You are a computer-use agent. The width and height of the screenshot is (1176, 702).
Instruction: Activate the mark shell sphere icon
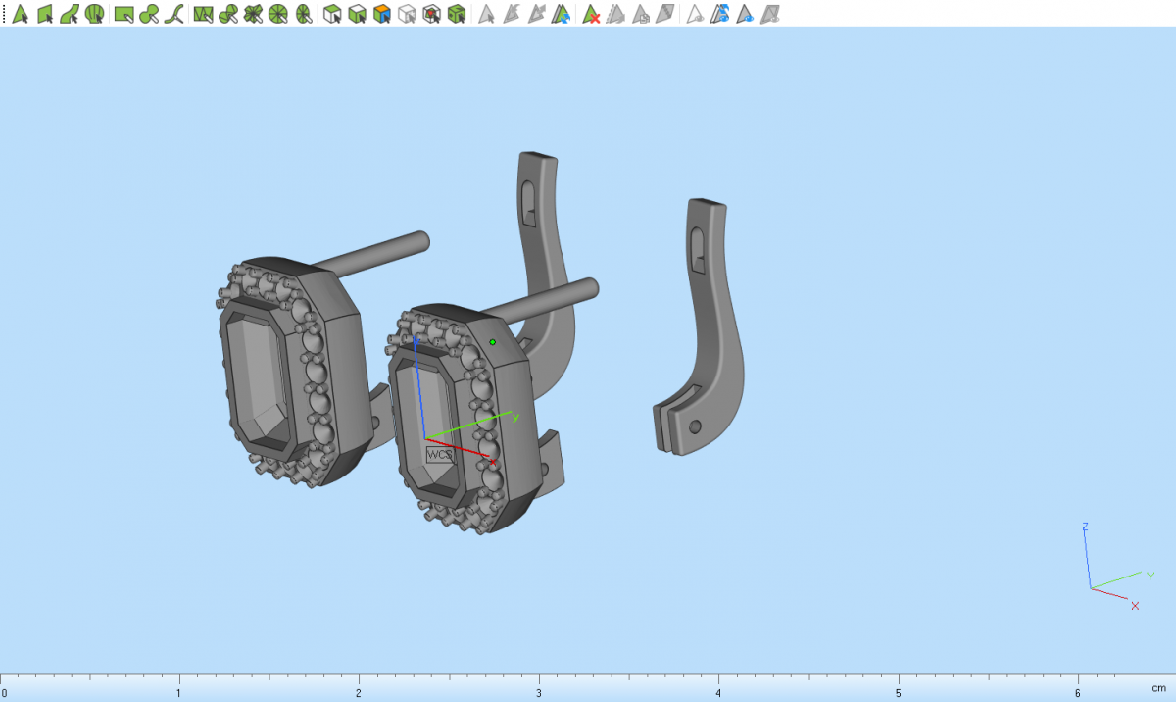coord(94,14)
